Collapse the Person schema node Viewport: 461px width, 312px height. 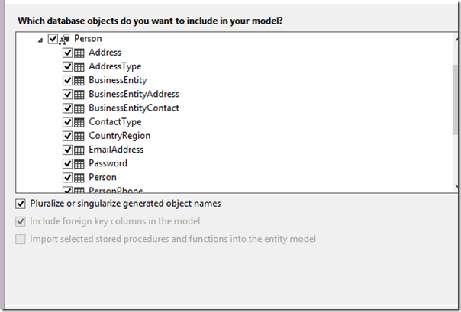(x=40, y=39)
